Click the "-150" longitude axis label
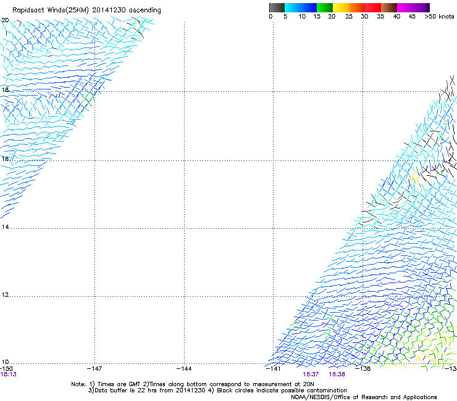457x401 pixels. pos(6,369)
